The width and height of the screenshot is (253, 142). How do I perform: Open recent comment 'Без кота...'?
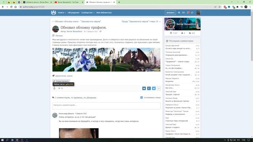(x=170, y=88)
